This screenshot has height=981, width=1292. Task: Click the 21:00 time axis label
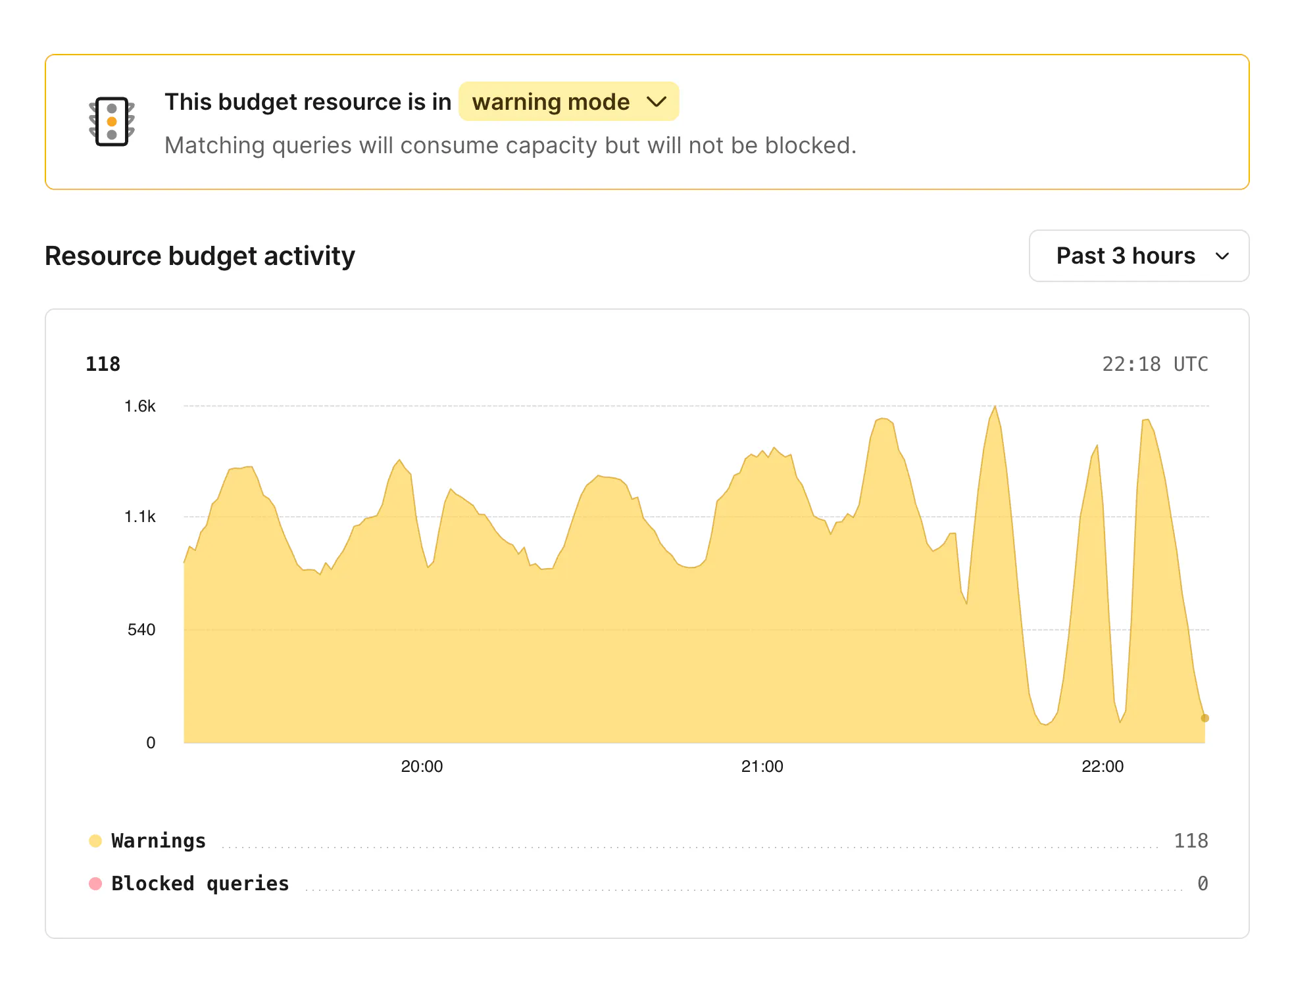click(x=762, y=766)
